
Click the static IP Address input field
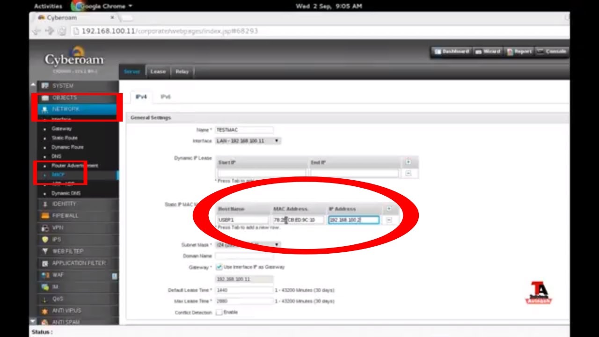354,220
